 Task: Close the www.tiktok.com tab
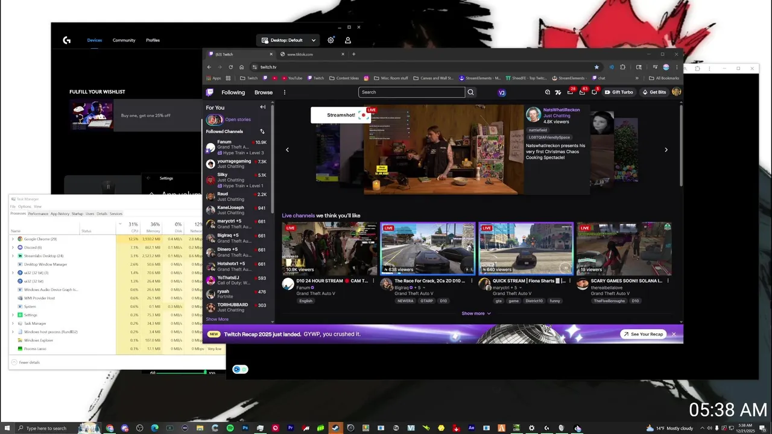pos(343,54)
